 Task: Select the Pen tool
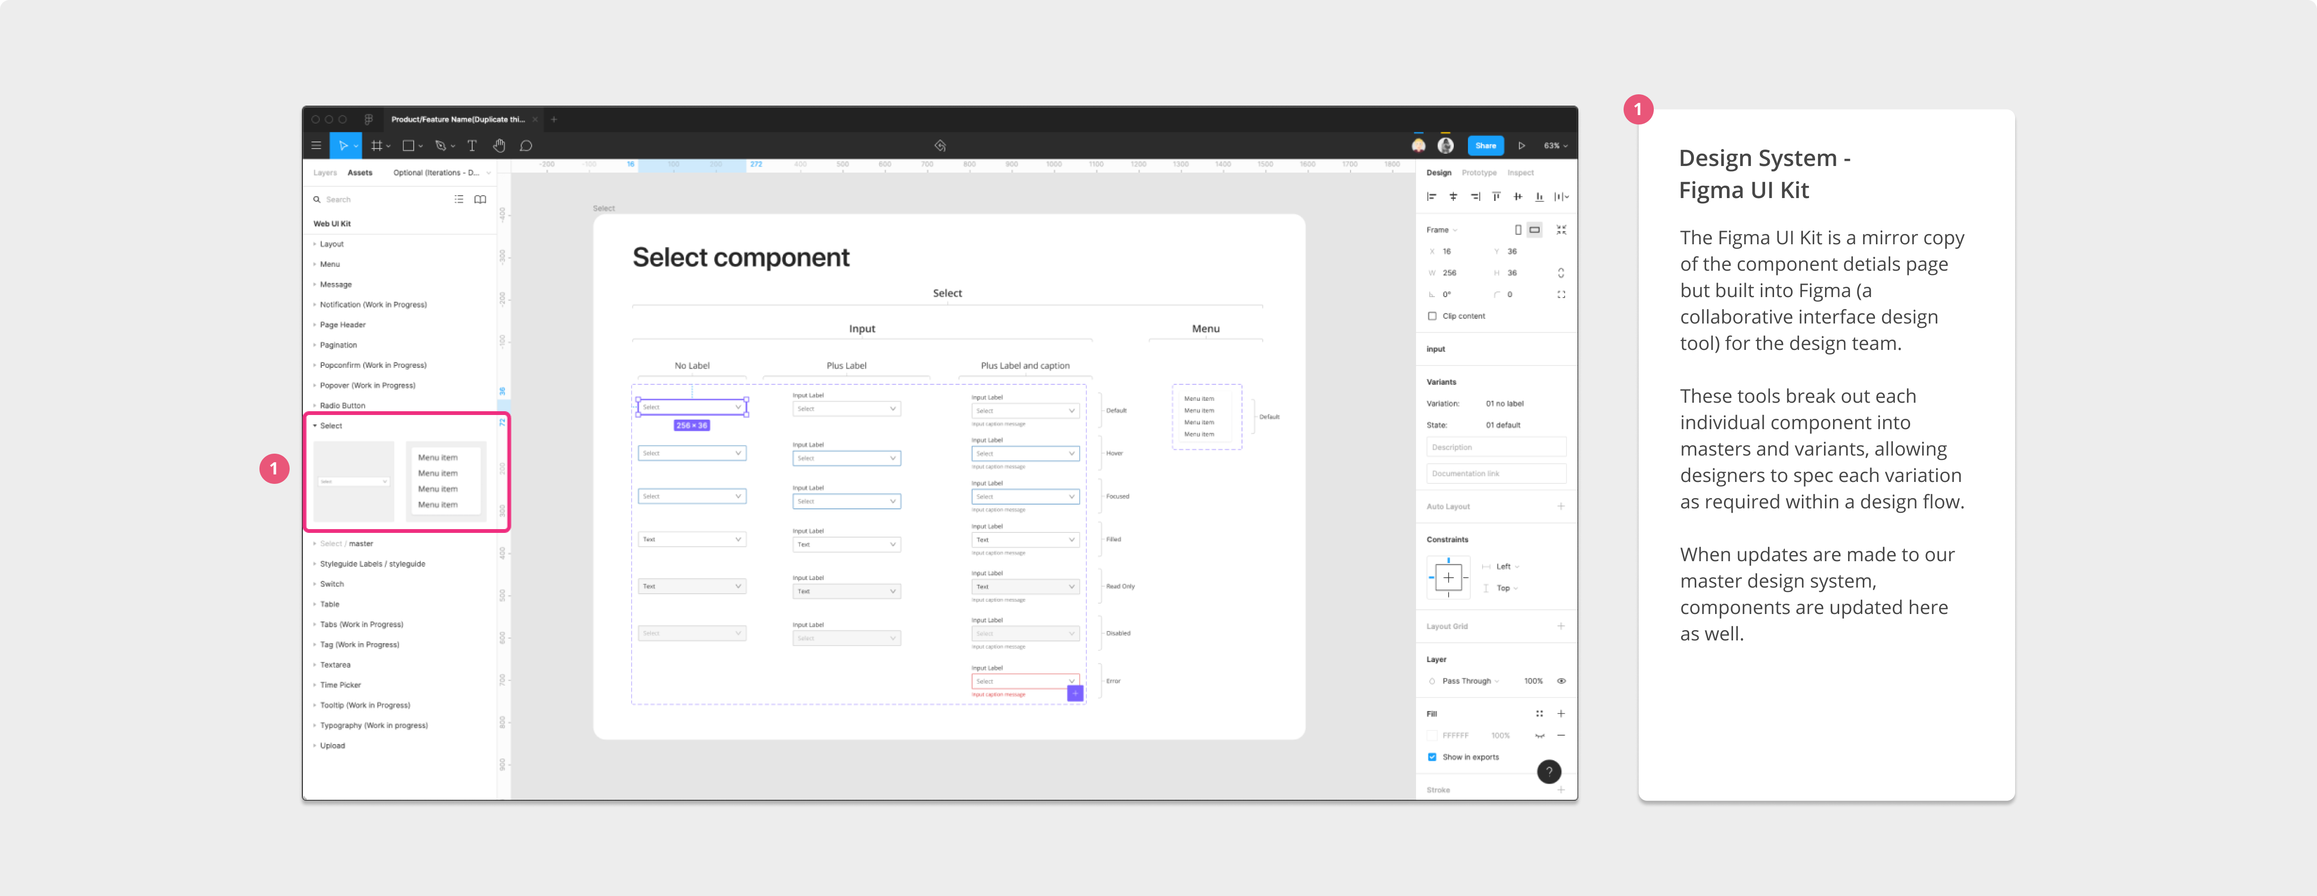click(x=440, y=146)
